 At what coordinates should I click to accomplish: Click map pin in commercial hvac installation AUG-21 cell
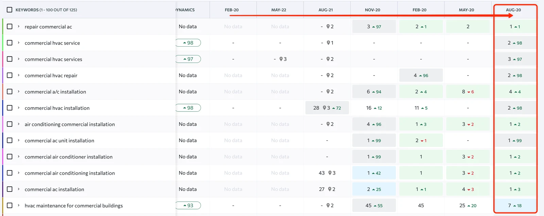point(324,108)
